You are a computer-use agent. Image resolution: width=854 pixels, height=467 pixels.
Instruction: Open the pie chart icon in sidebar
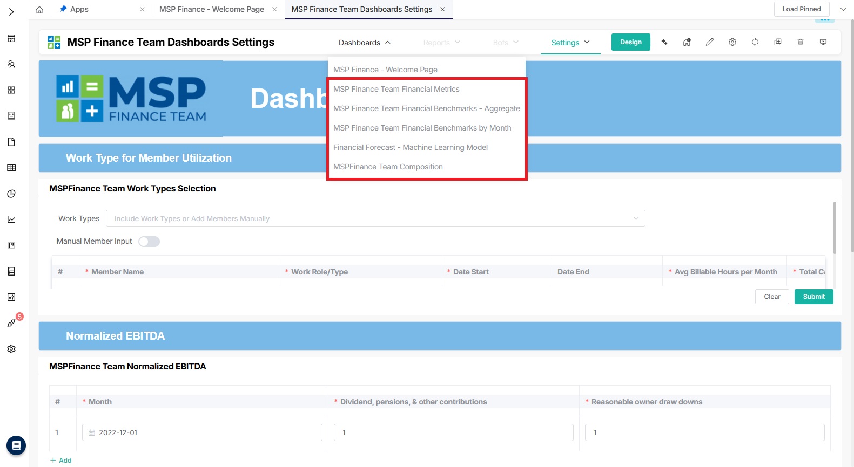click(11, 194)
